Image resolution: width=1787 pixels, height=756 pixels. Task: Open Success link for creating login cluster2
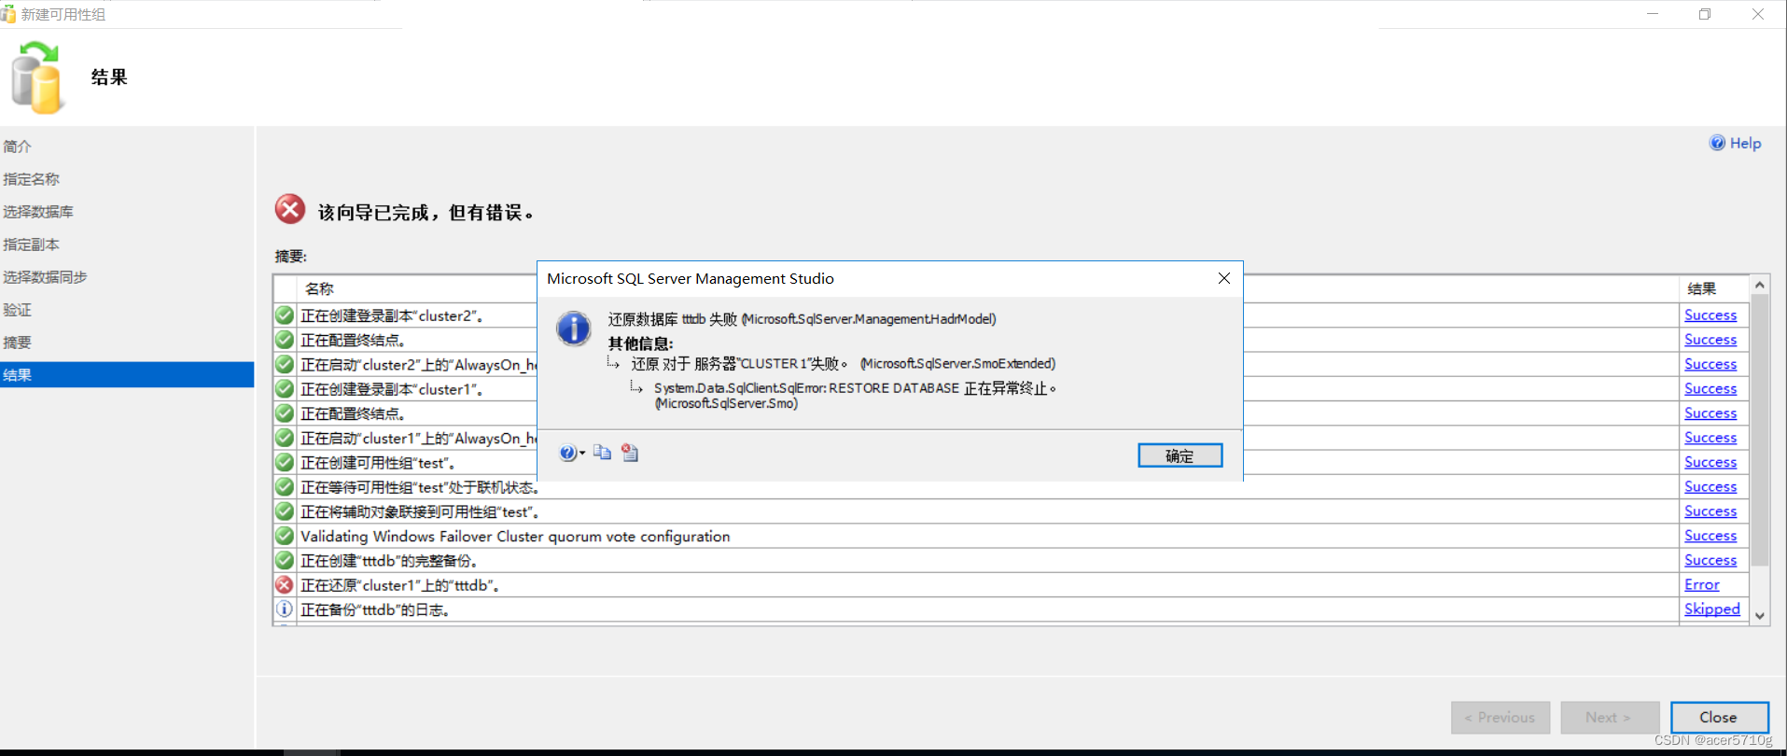click(1710, 315)
